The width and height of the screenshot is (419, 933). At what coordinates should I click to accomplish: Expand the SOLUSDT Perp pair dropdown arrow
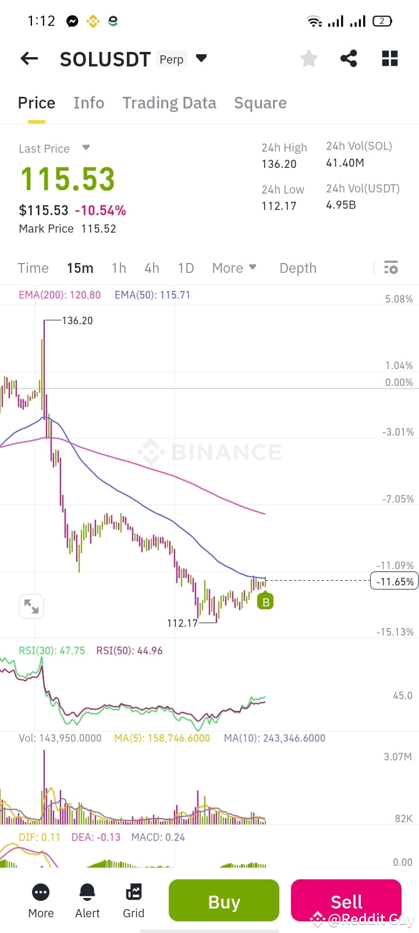[x=201, y=58]
